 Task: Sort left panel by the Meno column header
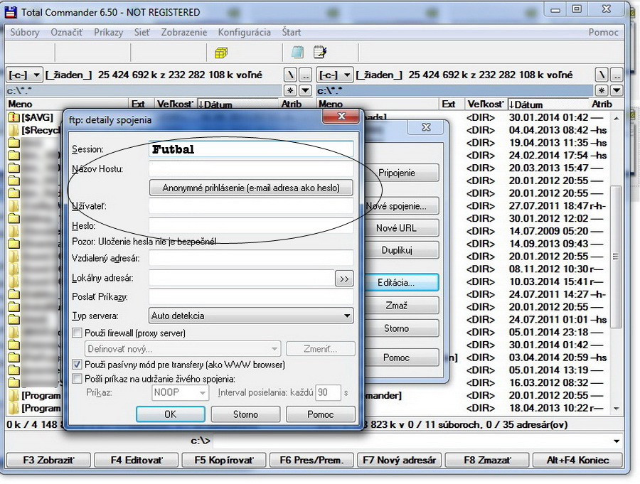tap(68, 104)
